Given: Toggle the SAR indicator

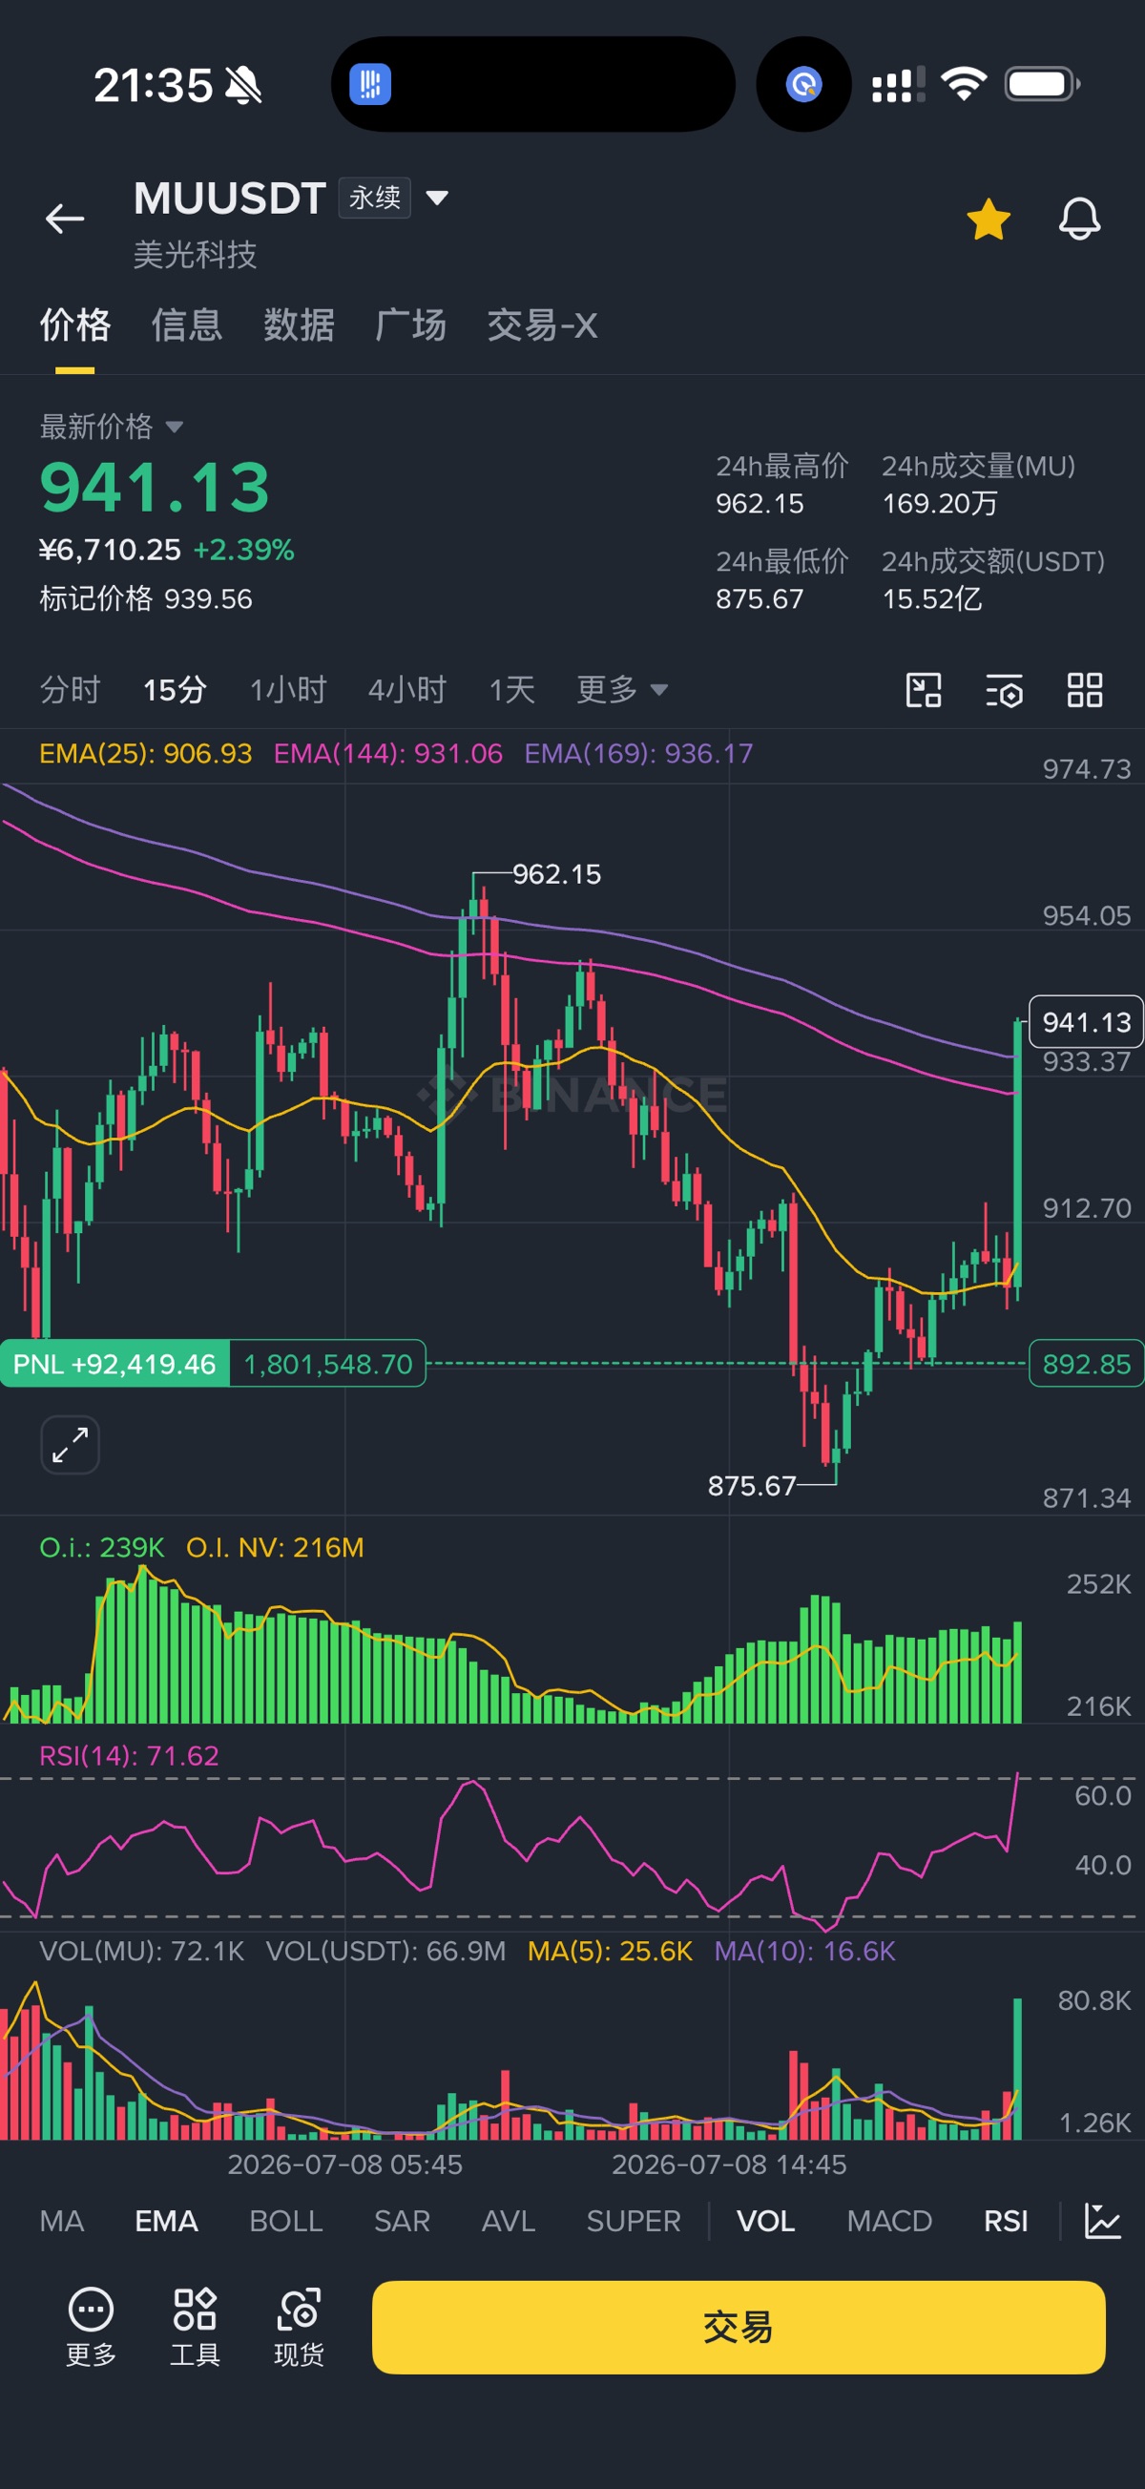Looking at the screenshot, I should (x=402, y=2221).
